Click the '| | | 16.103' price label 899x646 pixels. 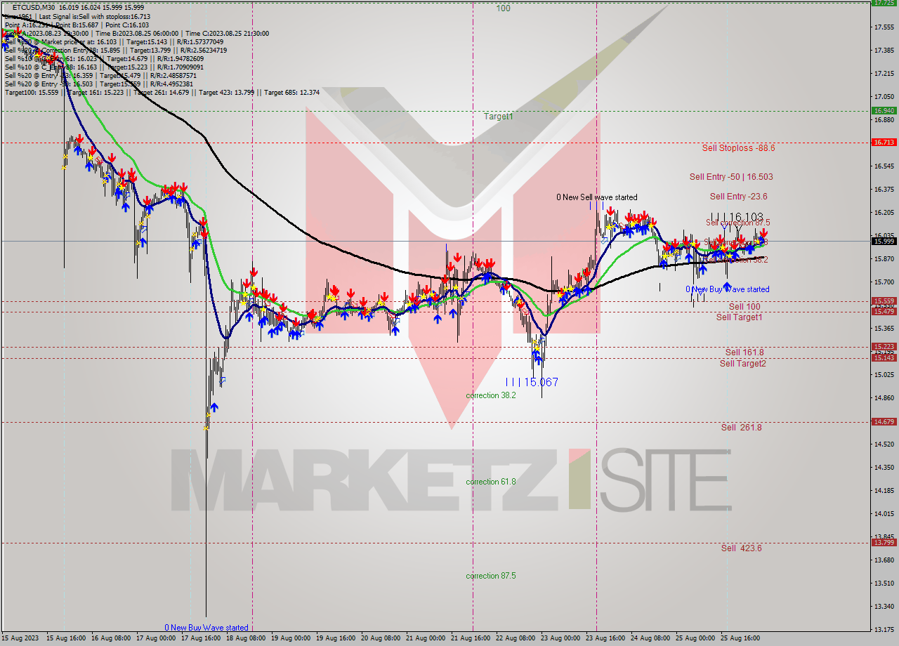click(x=737, y=217)
